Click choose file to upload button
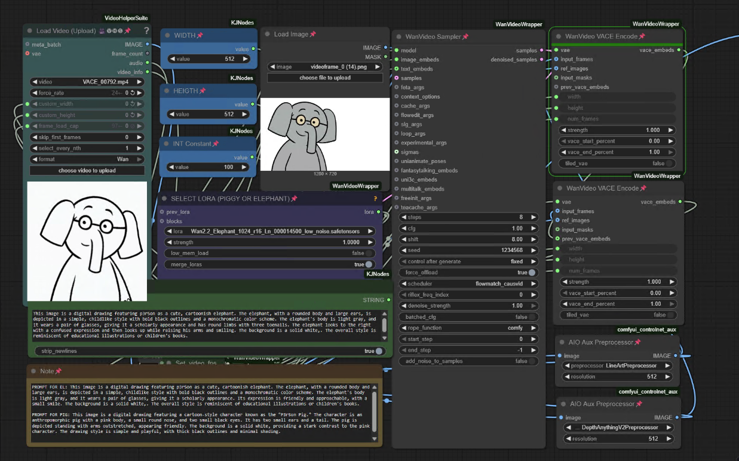739x461 pixels. [x=325, y=78]
